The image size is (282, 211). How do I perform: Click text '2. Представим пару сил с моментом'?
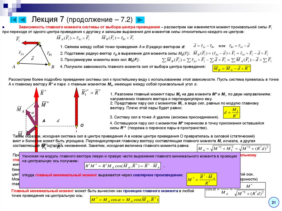(x=184, y=106)
